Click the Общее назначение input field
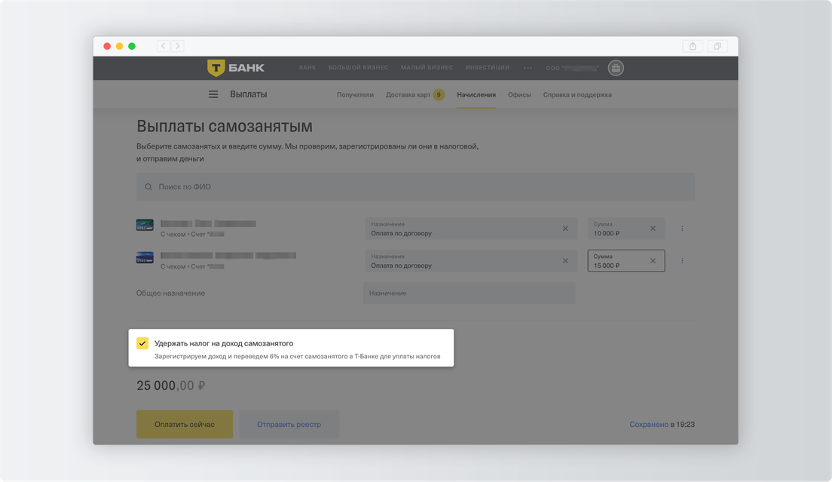 tap(469, 293)
